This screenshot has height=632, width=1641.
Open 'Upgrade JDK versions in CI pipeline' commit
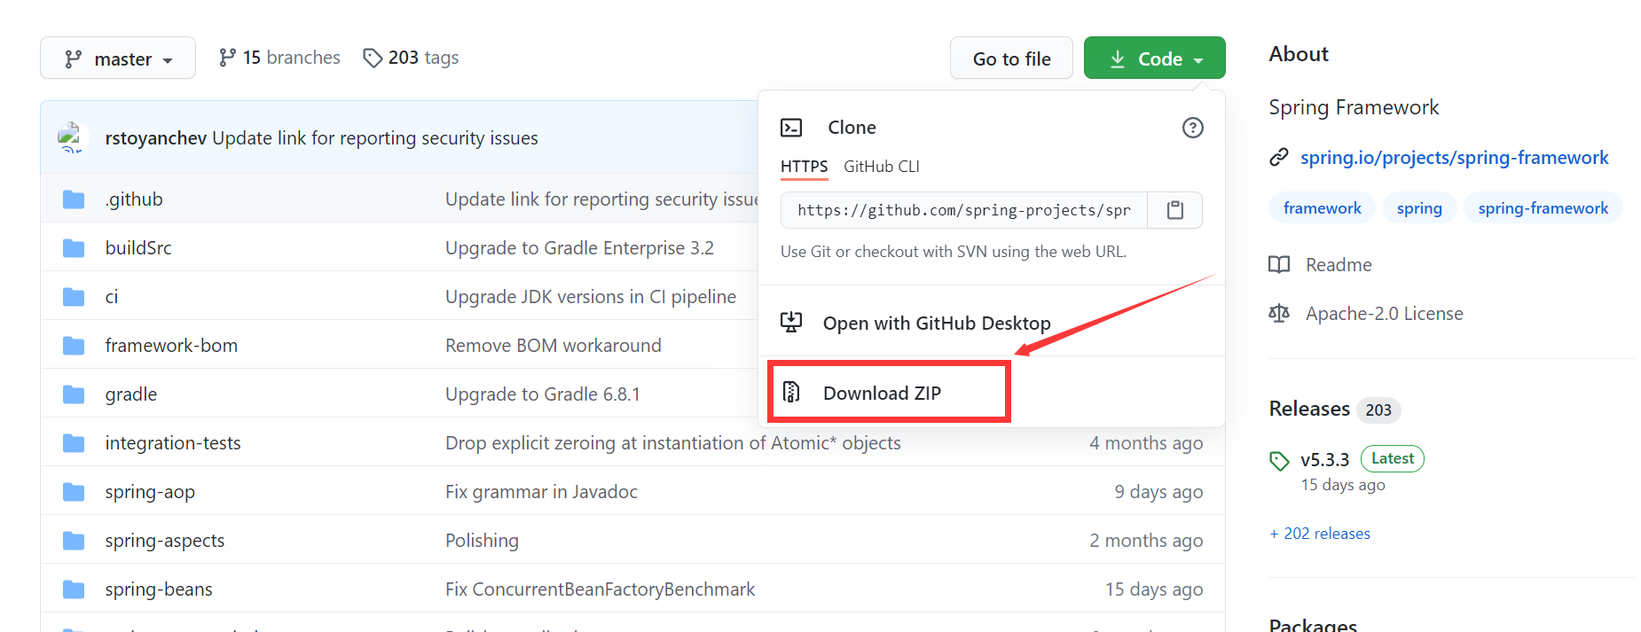tap(591, 297)
